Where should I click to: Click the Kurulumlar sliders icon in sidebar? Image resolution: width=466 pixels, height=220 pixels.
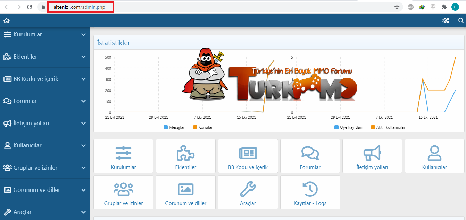(x=7, y=34)
